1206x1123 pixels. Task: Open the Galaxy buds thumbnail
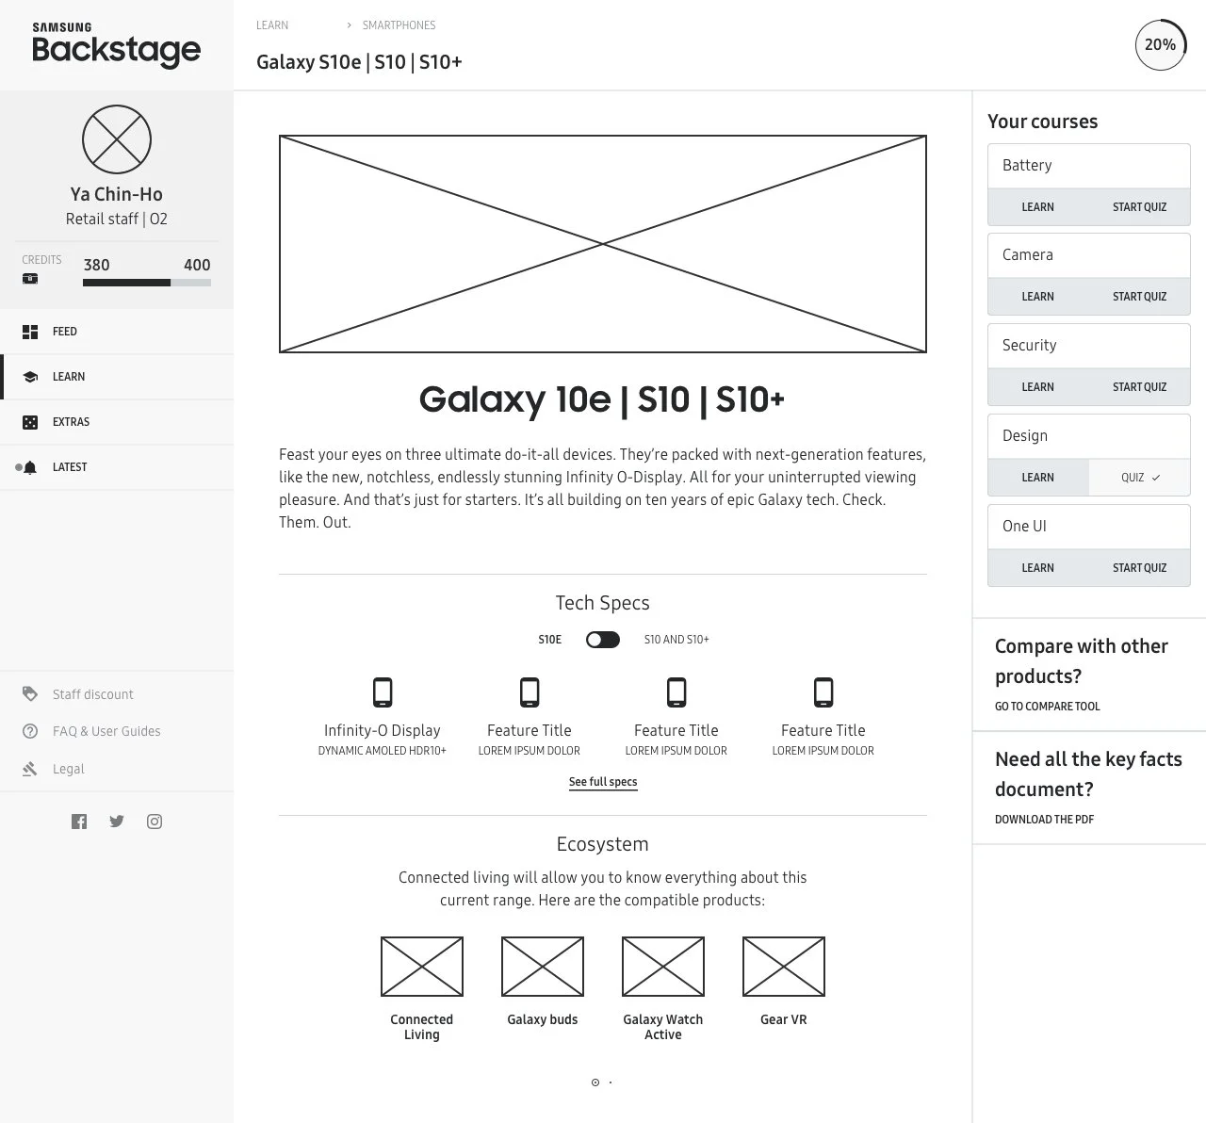(543, 967)
